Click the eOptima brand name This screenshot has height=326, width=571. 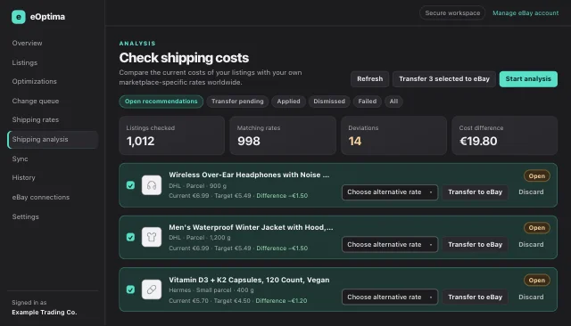click(47, 17)
